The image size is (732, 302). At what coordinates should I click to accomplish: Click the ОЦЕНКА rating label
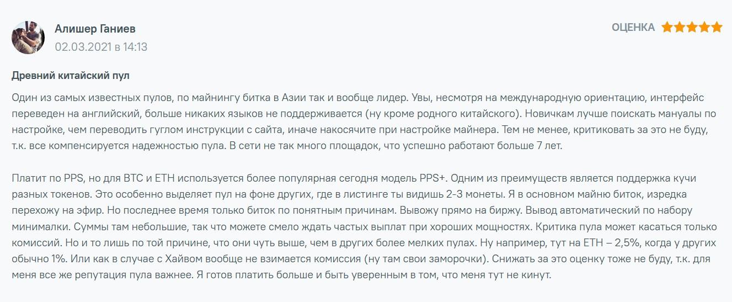click(x=633, y=27)
